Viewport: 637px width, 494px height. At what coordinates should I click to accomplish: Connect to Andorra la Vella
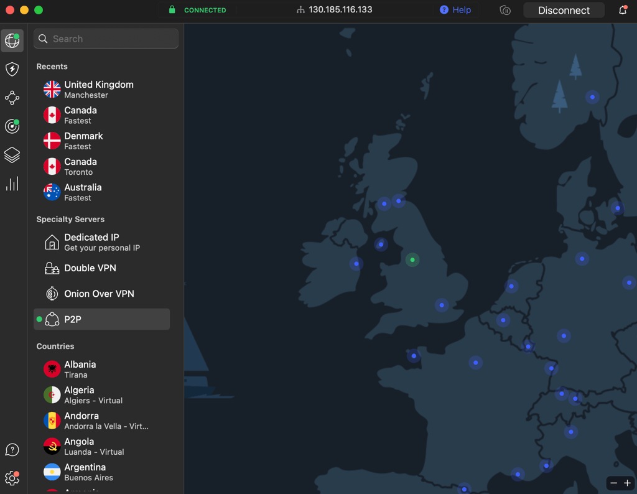101,421
